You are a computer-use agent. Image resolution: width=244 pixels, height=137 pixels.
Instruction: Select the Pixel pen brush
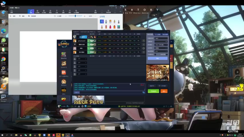pyautogui.click(x=119, y=21)
